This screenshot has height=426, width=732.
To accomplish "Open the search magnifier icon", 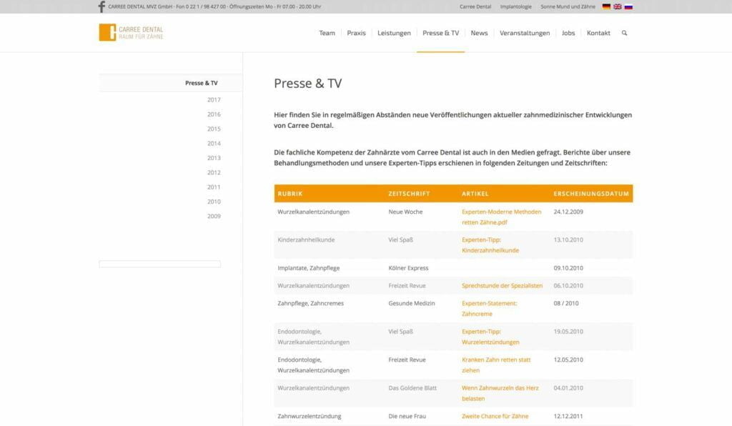I will pyautogui.click(x=624, y=33).
